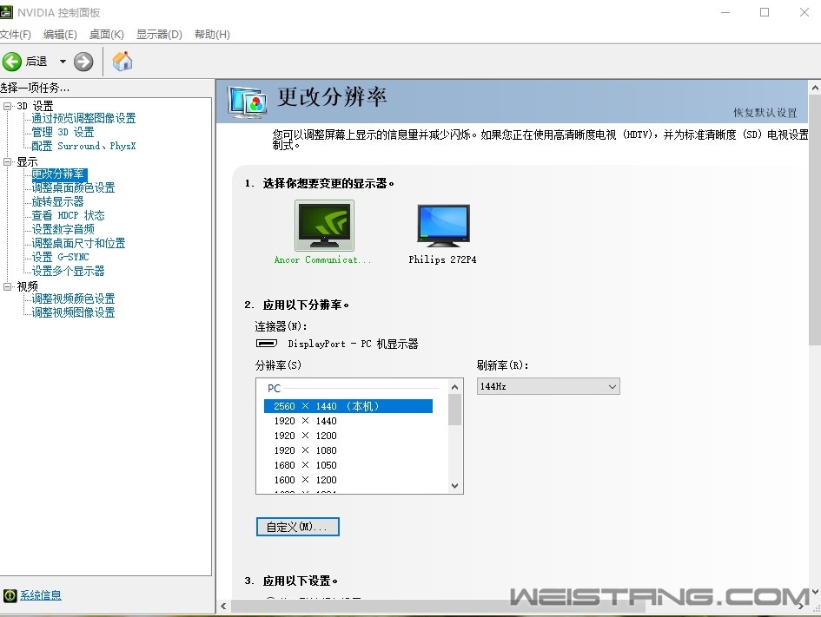Viewport: 821px width, 617px height.
Task: Click the main panel vertical scrollbar thumb
Action: pos(815,220)
